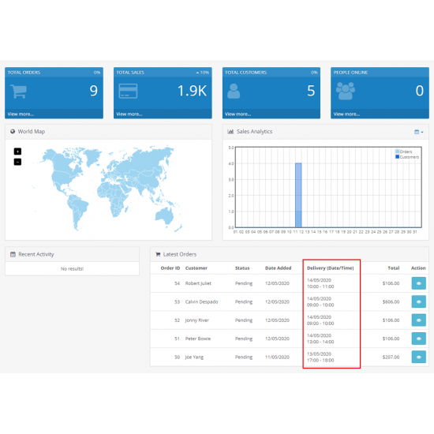Zoom in on the World Map
434x434 pixels.
click(17, 152)
